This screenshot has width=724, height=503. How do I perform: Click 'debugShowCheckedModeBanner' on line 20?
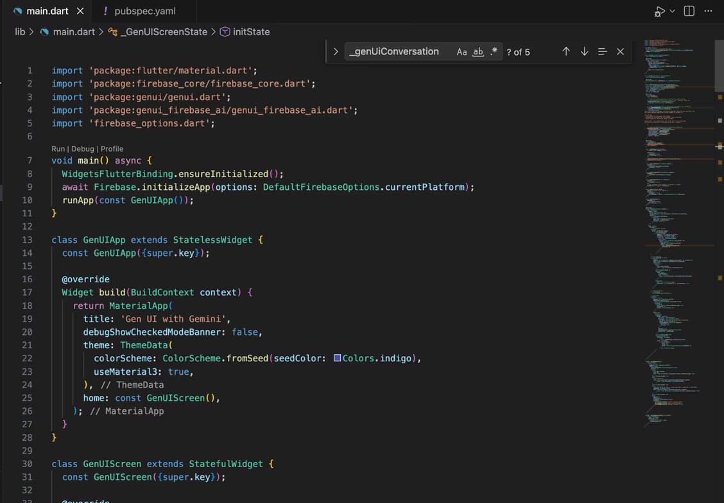[152, 332]
